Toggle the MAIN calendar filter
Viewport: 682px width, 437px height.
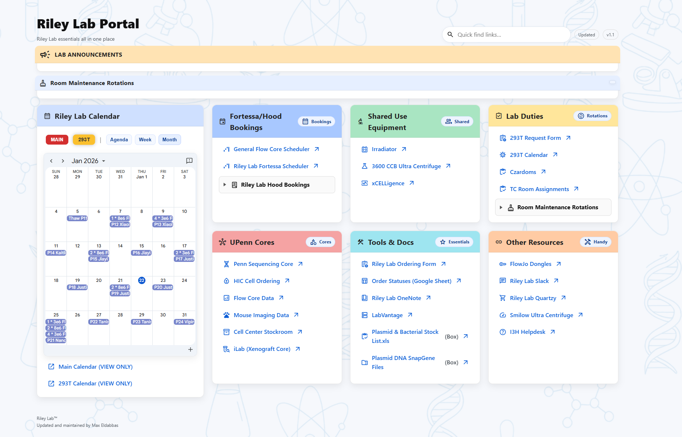(x=57, y=139)
